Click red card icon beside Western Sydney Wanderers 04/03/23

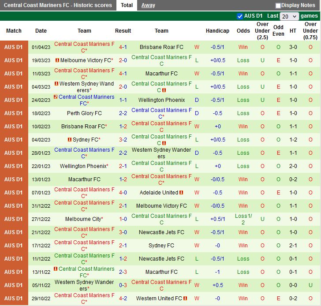(x=56, y=83)
